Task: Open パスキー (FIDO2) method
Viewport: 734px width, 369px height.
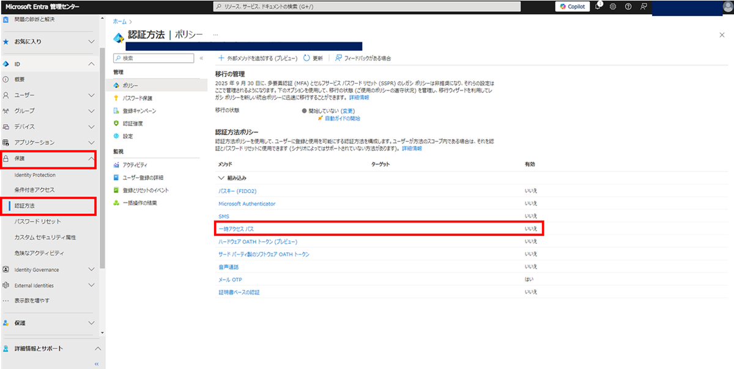Action: [x=239, y=191]
